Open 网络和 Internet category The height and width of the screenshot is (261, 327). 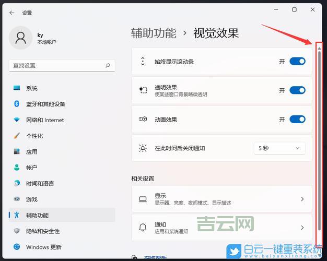pos(62,120)
